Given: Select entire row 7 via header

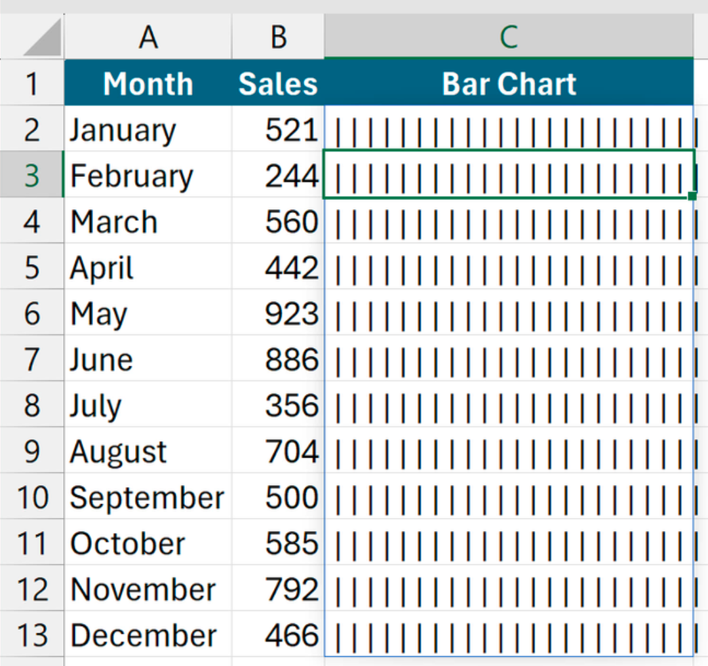Looking at the screenshot, I should coord(31,359).
